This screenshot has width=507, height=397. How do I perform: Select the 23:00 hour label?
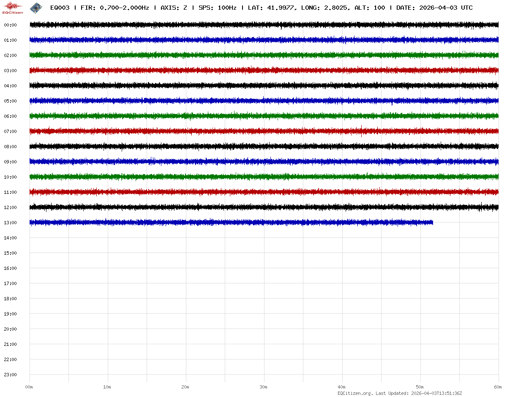(x=10, y=375)
